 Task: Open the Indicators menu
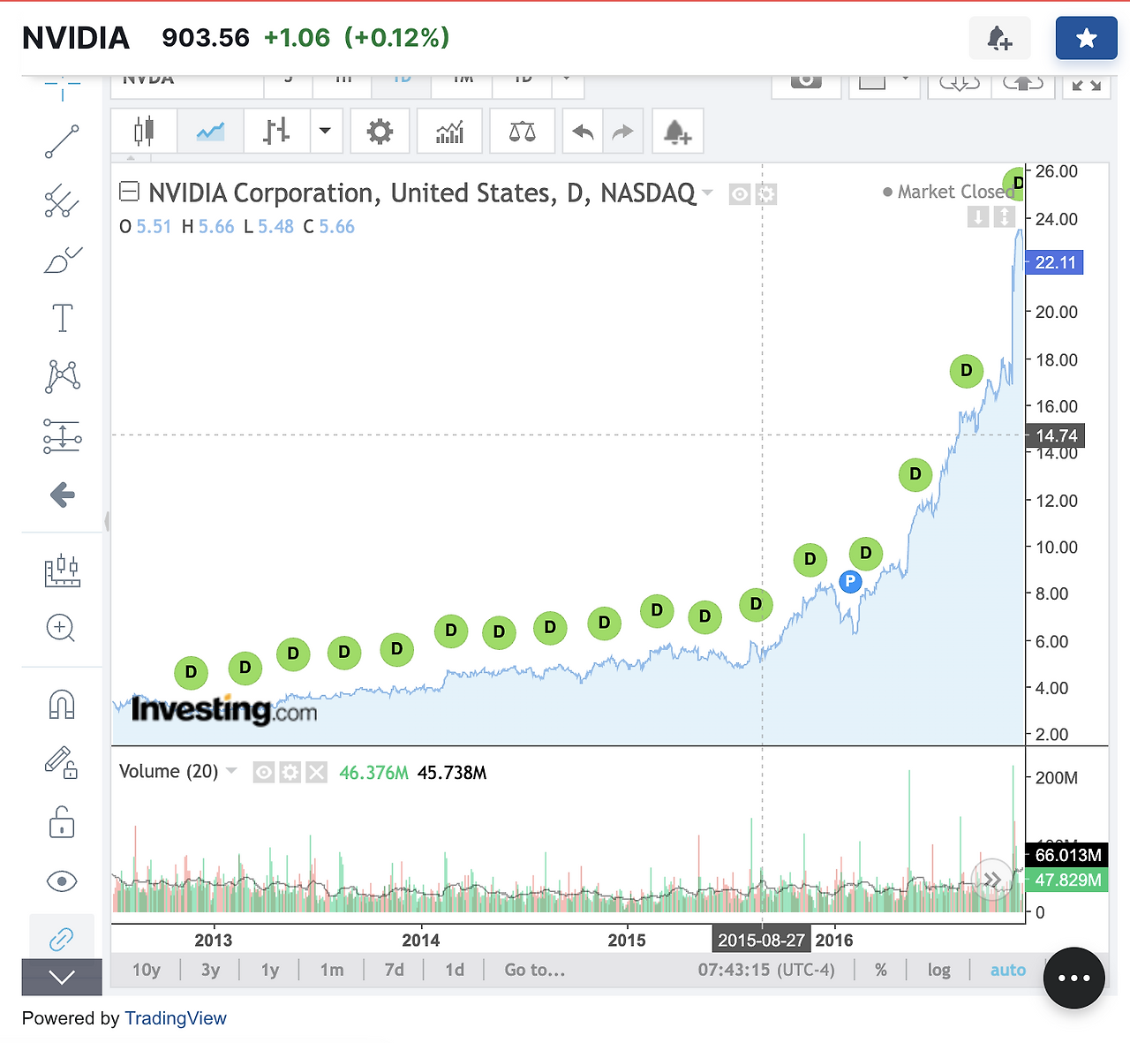(x=449, y=132)
